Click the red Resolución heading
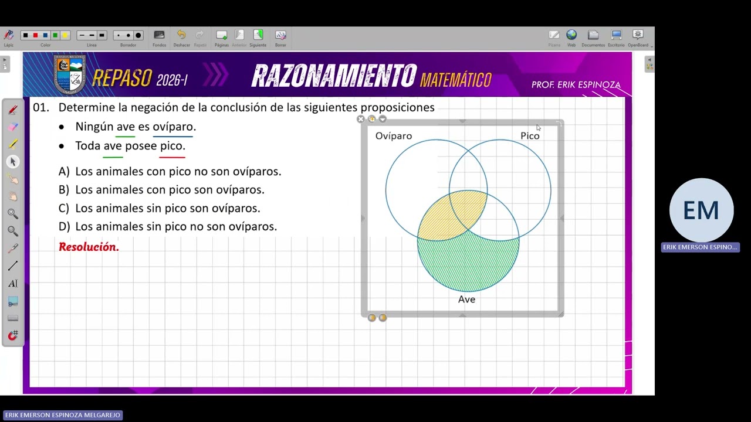Screen dimensions: 751x422 (x=89, y=247)
